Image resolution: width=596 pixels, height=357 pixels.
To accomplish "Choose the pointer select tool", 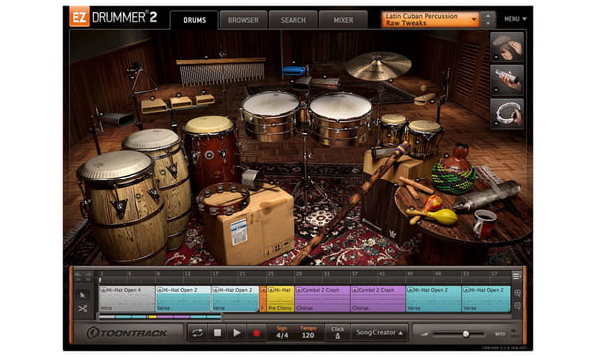I will coord(82,295).
